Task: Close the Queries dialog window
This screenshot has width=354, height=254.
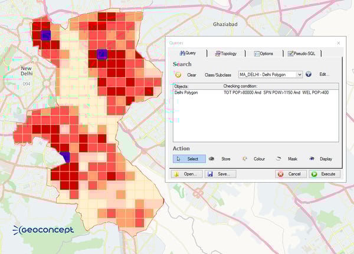Action: 338,43
